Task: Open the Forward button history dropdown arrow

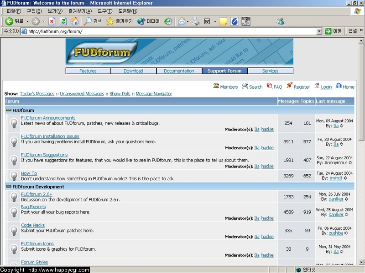Action: [43, 21]
